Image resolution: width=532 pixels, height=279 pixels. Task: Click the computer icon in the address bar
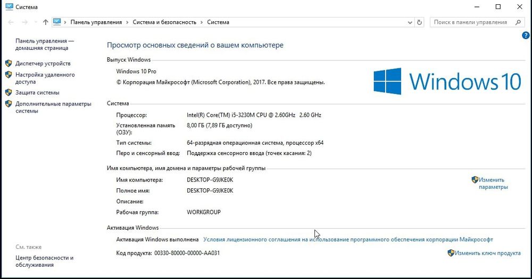coord(57,22)
